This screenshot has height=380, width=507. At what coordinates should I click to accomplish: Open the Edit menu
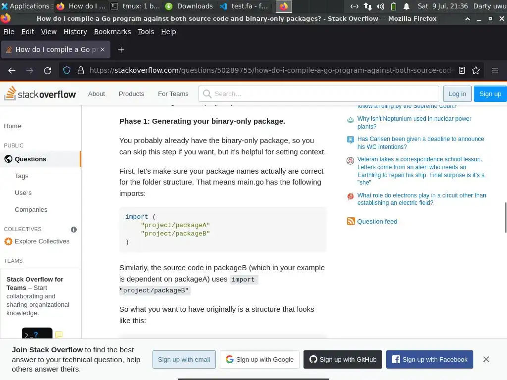click(x=28, y=32)
